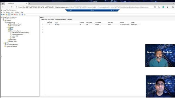
Task: Sort by the Modified column header
Action: (122, 22)
